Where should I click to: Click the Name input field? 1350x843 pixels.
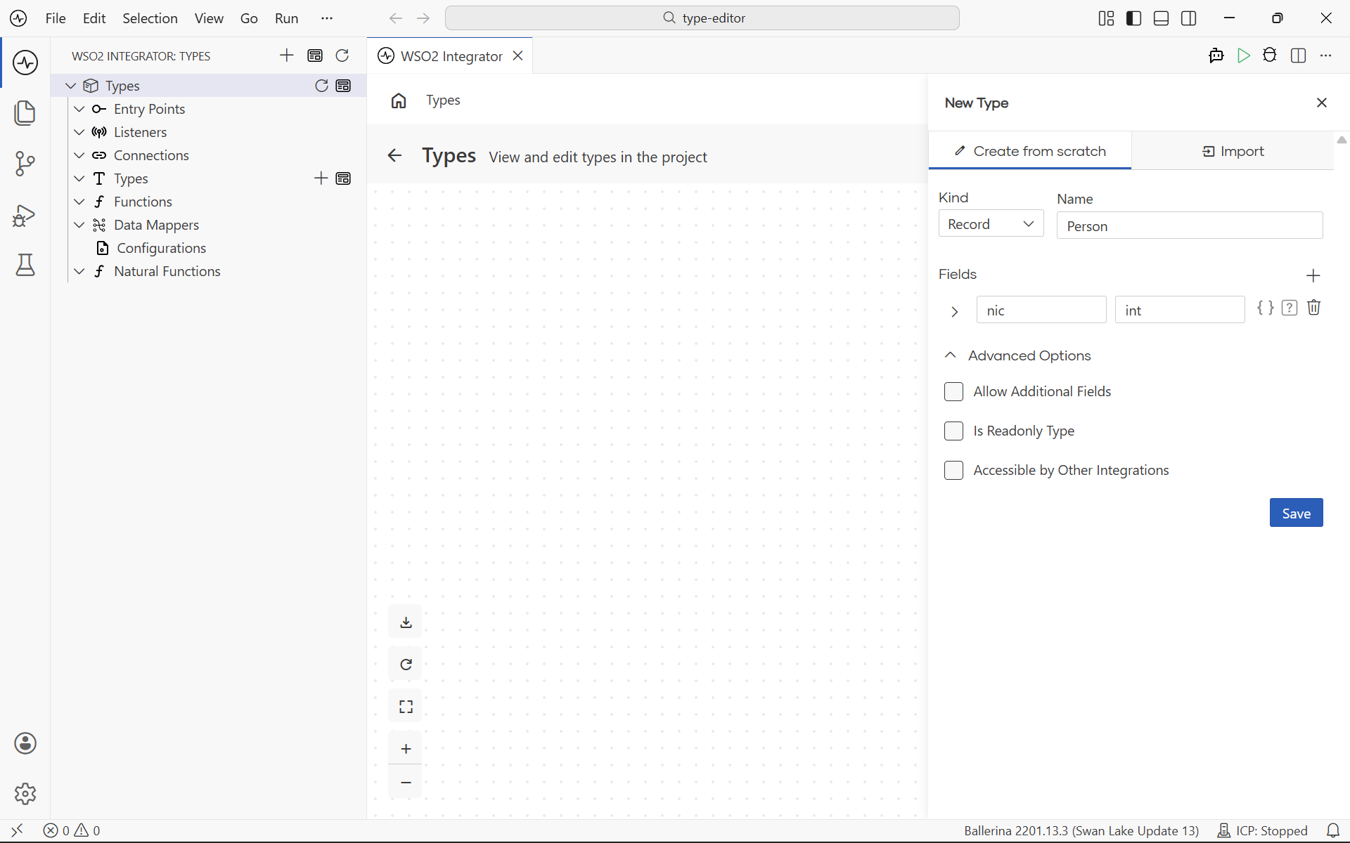point(1190,226)
